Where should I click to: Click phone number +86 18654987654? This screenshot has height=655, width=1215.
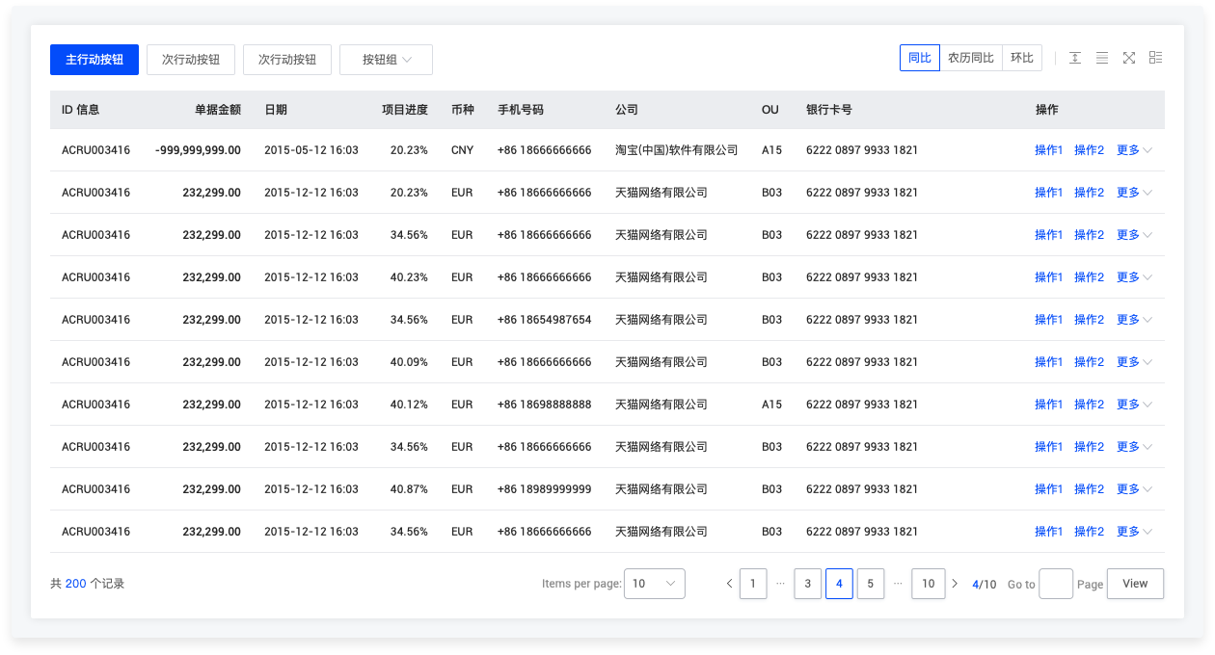point(545,320)
